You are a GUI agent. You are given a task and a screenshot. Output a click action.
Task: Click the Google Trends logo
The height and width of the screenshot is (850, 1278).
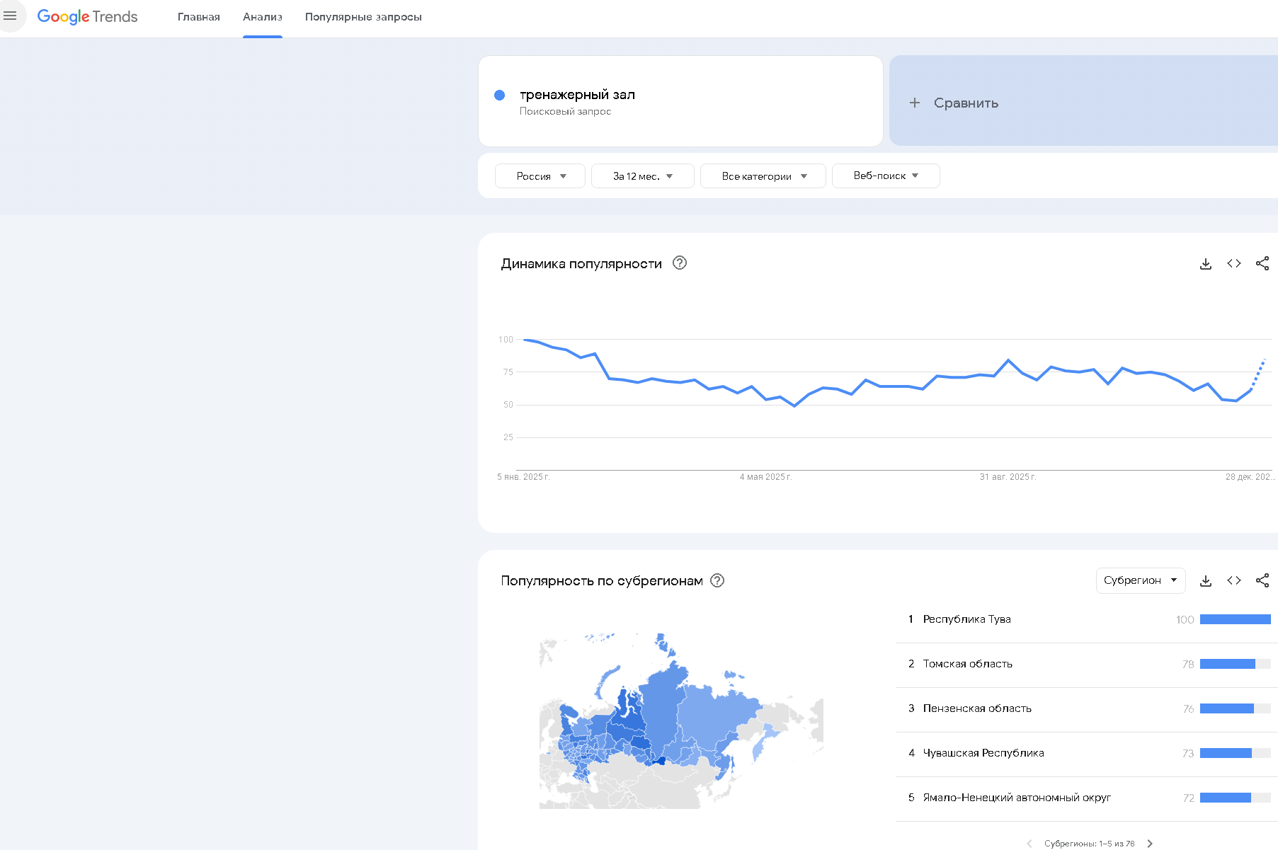tap(87, 16)
